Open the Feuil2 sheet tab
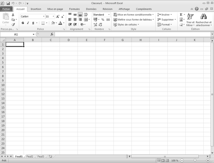214x163 pixels. (30, 157)
